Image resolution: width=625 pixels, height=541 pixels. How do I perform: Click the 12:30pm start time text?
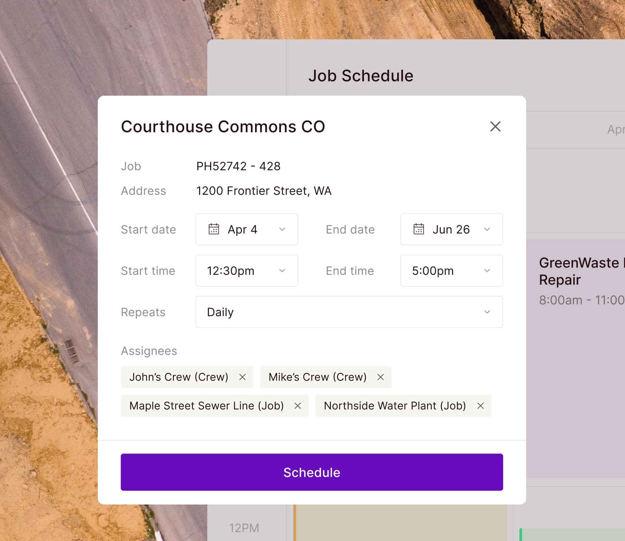pyautogui.click(x=231, y=271)
